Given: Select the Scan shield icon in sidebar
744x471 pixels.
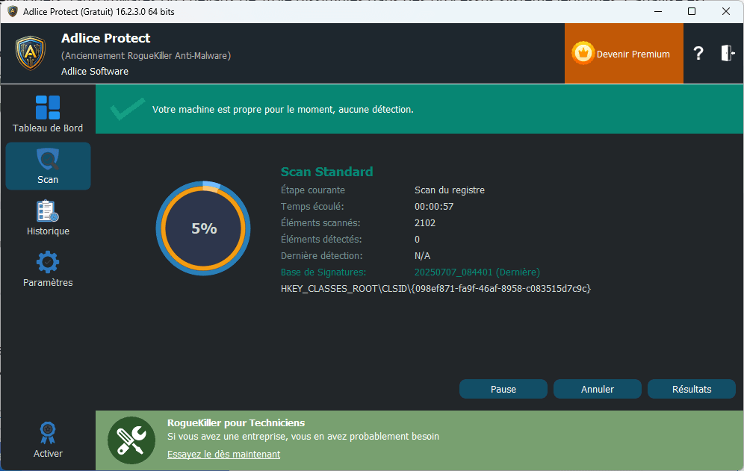Looking at the screenshot, I should point(48,159).
